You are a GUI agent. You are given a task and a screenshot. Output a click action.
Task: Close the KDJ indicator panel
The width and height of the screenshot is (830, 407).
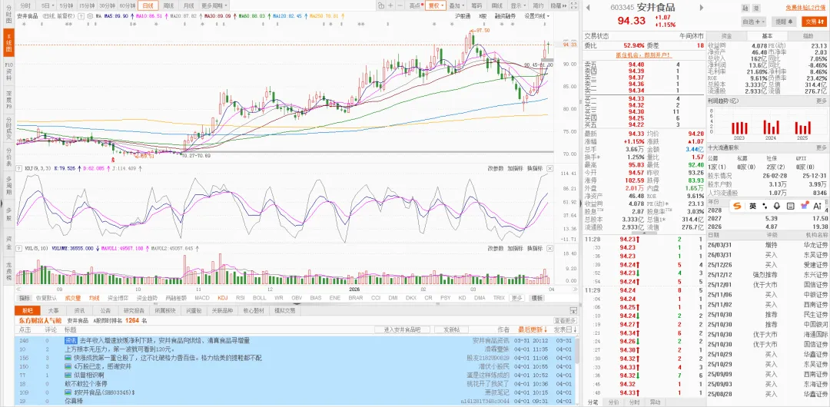point(550,168)
